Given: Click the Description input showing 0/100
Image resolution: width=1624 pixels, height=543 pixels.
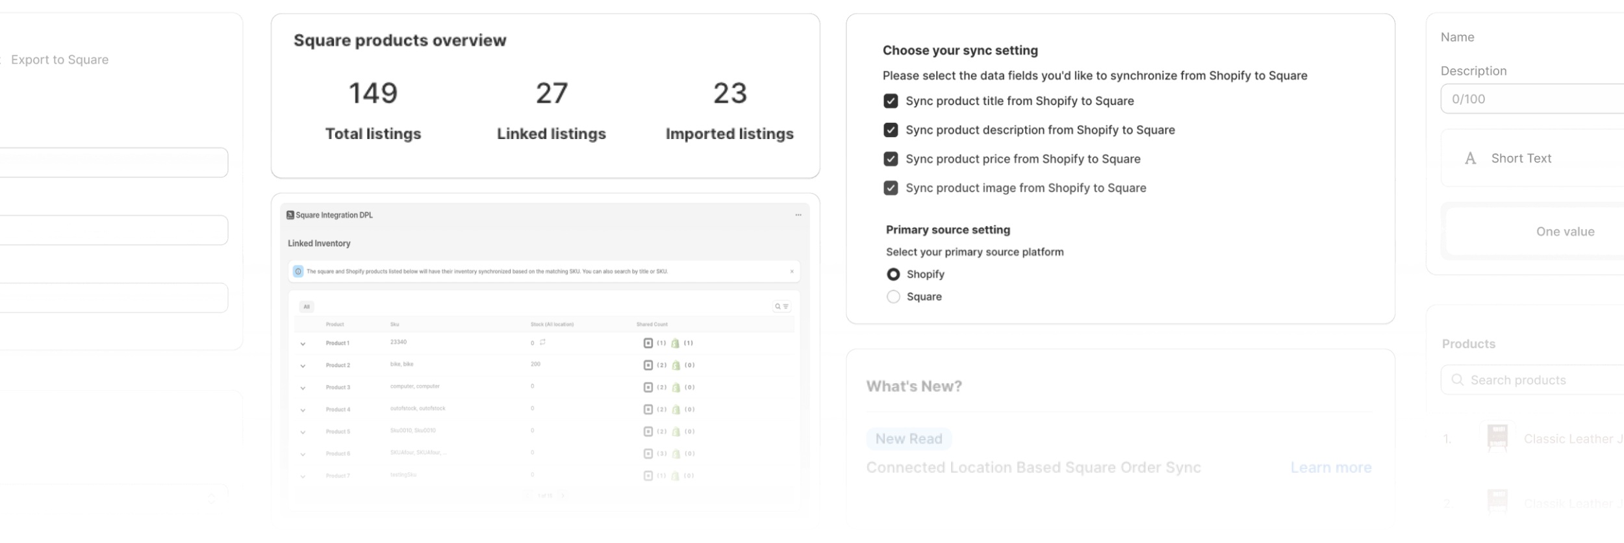Looking at the screenshot, I should pyautogui.click(x=1532, y=99).
